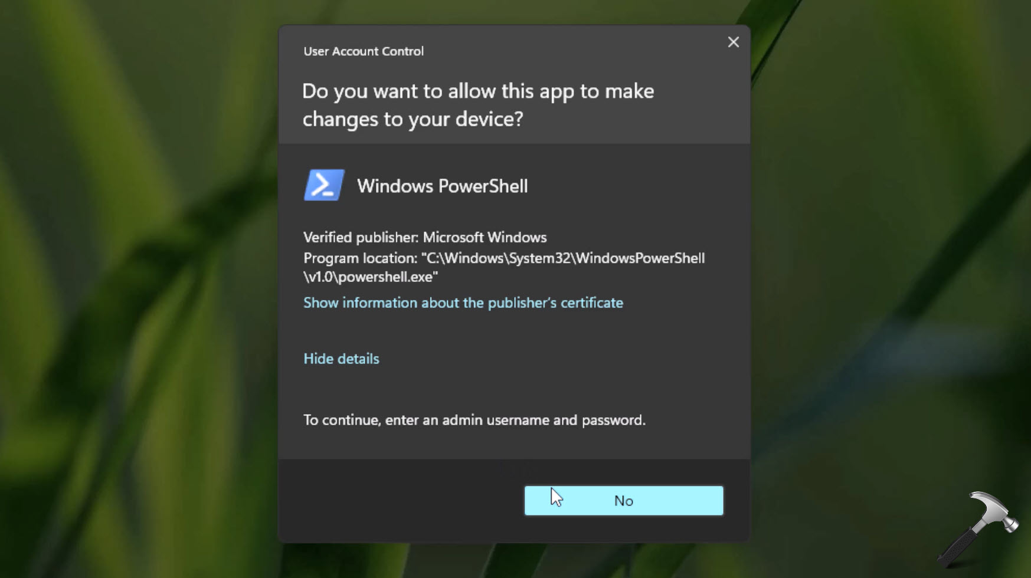Click the Windows PowerShell icon
Screen dimensions: 1031x578
324,185
